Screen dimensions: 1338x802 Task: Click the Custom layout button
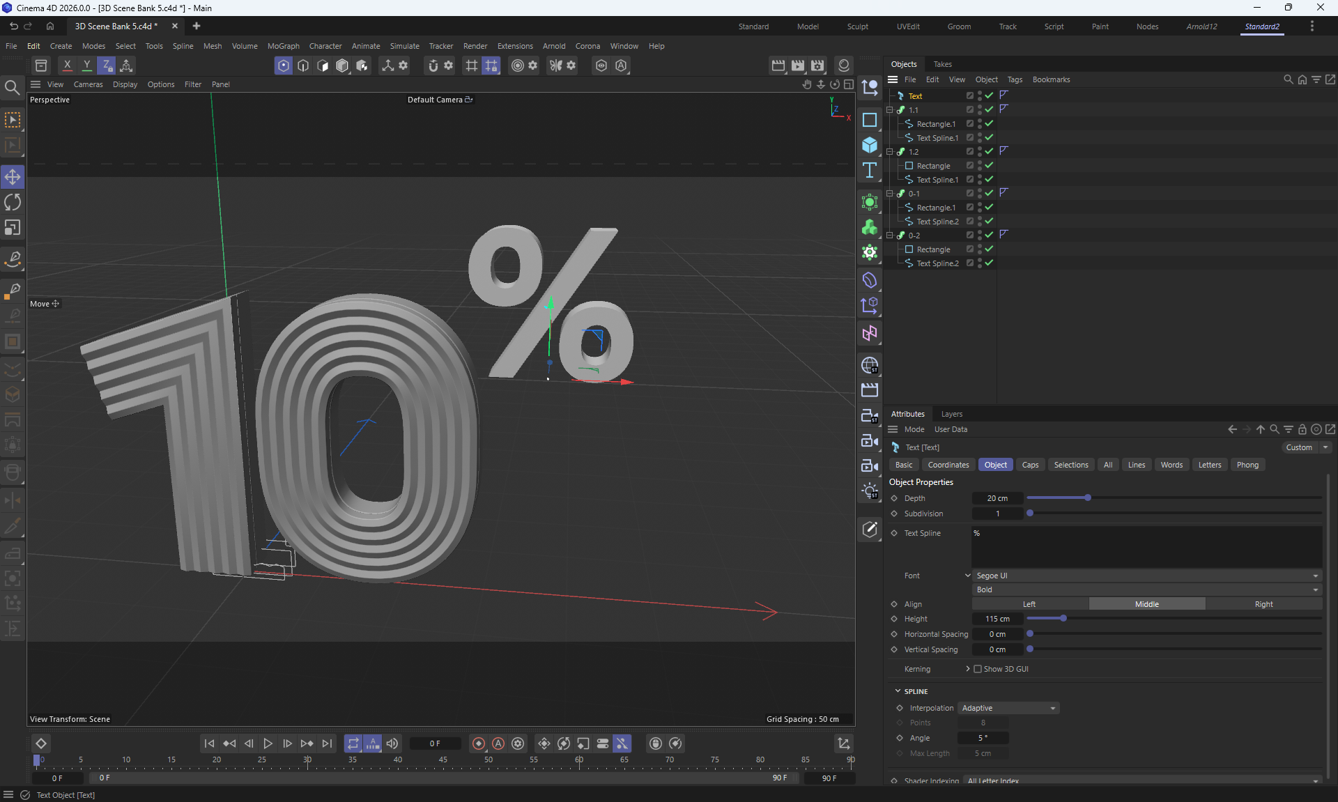pos(1299,447)
